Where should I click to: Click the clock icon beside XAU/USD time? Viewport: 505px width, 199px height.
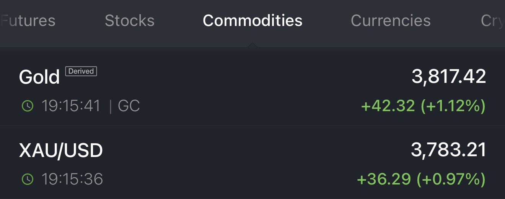(x=28, y=179)
